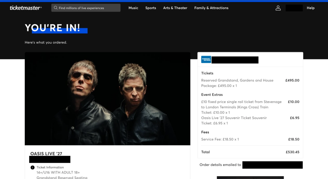The height and width of the screenshot is (179, 328).
Task: Click the Oasis band photo
Action: click(x=108, y=99)
